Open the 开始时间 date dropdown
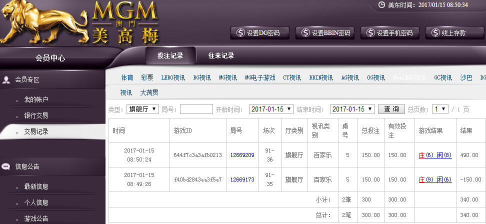This screenshot has width=486, height=224. 271,109
